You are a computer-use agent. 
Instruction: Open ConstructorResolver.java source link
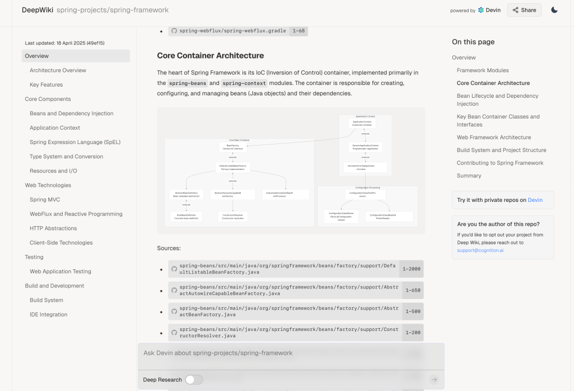point(289,333)
